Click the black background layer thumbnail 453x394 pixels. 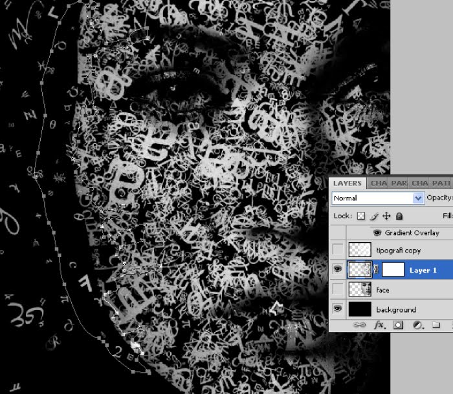point(360,309)
